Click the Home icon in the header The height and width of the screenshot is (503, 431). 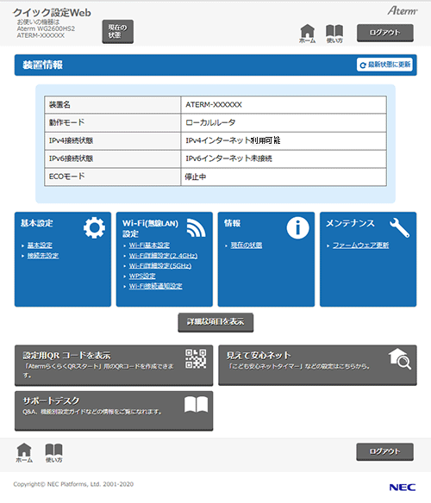pyautogui.click(x=308, y=34)
